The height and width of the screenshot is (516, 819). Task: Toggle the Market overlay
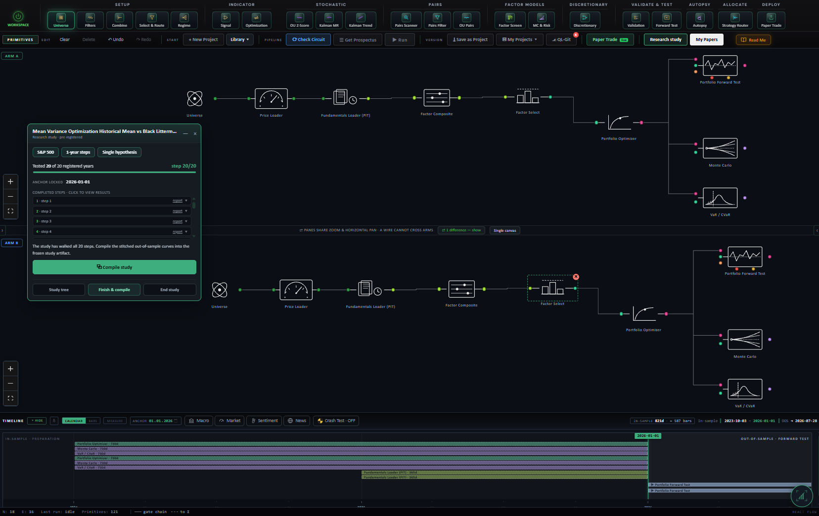229,421
